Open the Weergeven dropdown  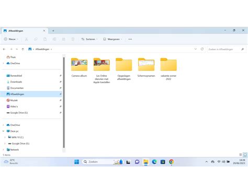coord(112,39)
